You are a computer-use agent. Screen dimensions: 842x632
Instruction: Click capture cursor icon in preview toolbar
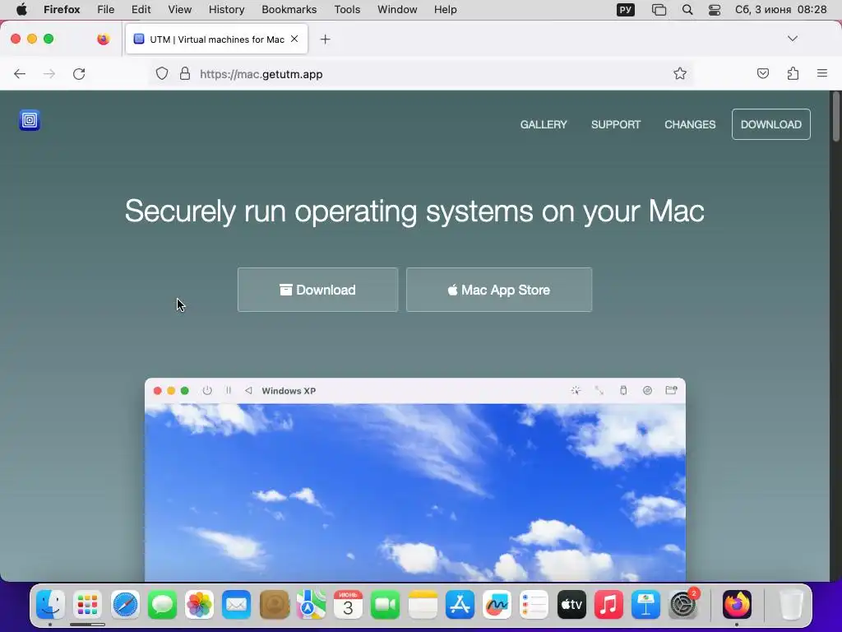[x=576, y=391]
